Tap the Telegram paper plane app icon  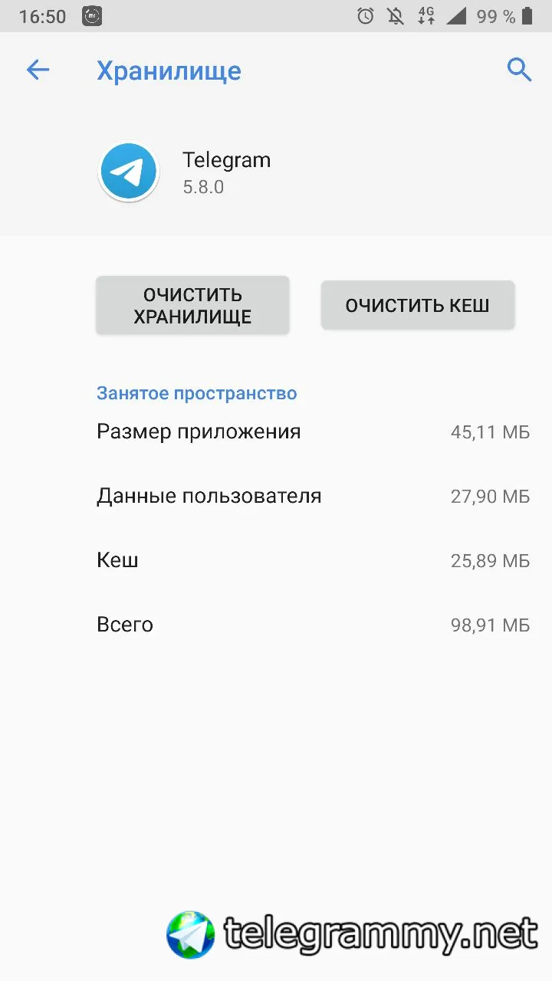click(129, 172)
